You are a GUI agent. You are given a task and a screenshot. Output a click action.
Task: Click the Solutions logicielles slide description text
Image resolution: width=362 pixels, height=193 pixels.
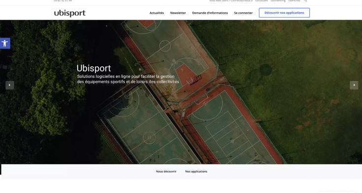point(128,79)
